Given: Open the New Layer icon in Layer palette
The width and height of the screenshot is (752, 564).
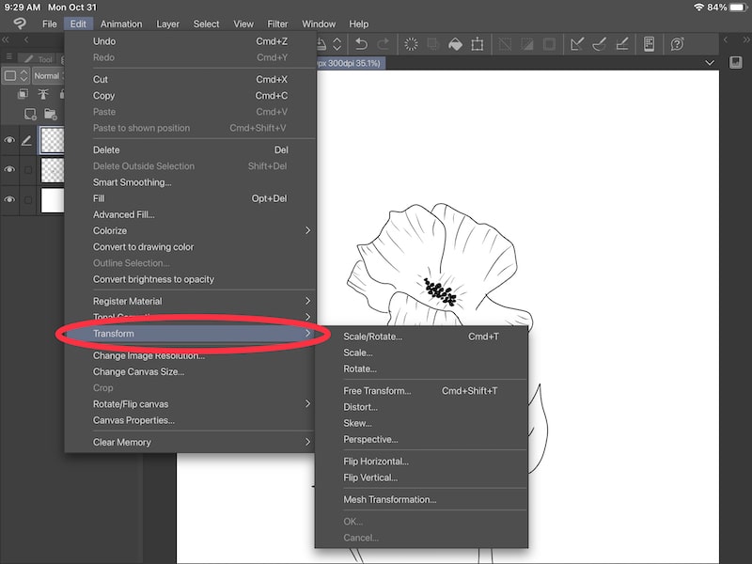Looking at the screenshot, I should click(x=31, y=113).
